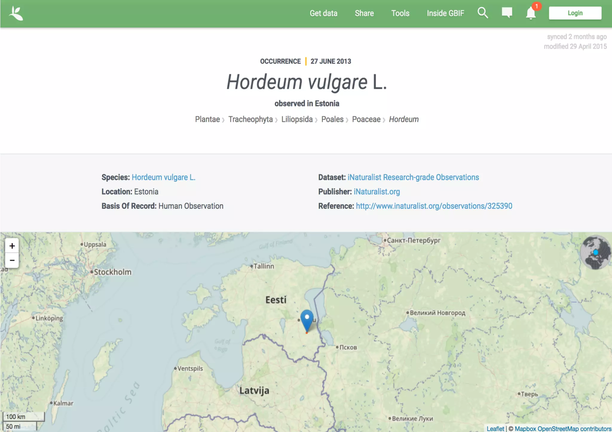Open the inaturalist observation reference URL

coord(434,206)
